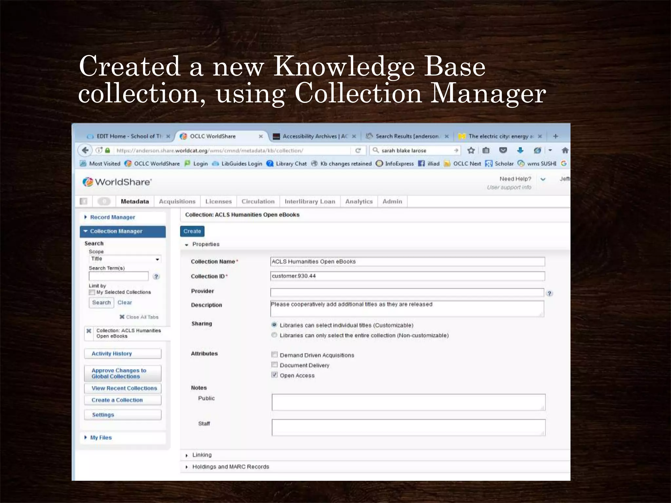
Task: Click in the Collection ID field
Action: (408, 276)
